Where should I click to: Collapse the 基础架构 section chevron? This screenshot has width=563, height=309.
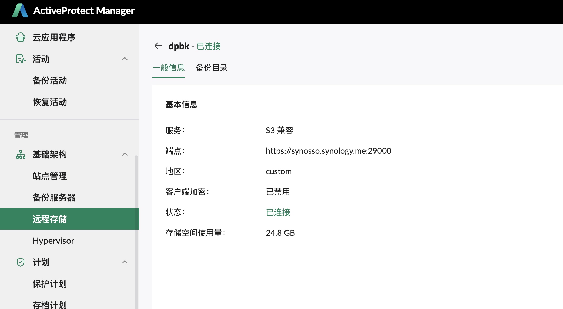click(x=125, y=154)
